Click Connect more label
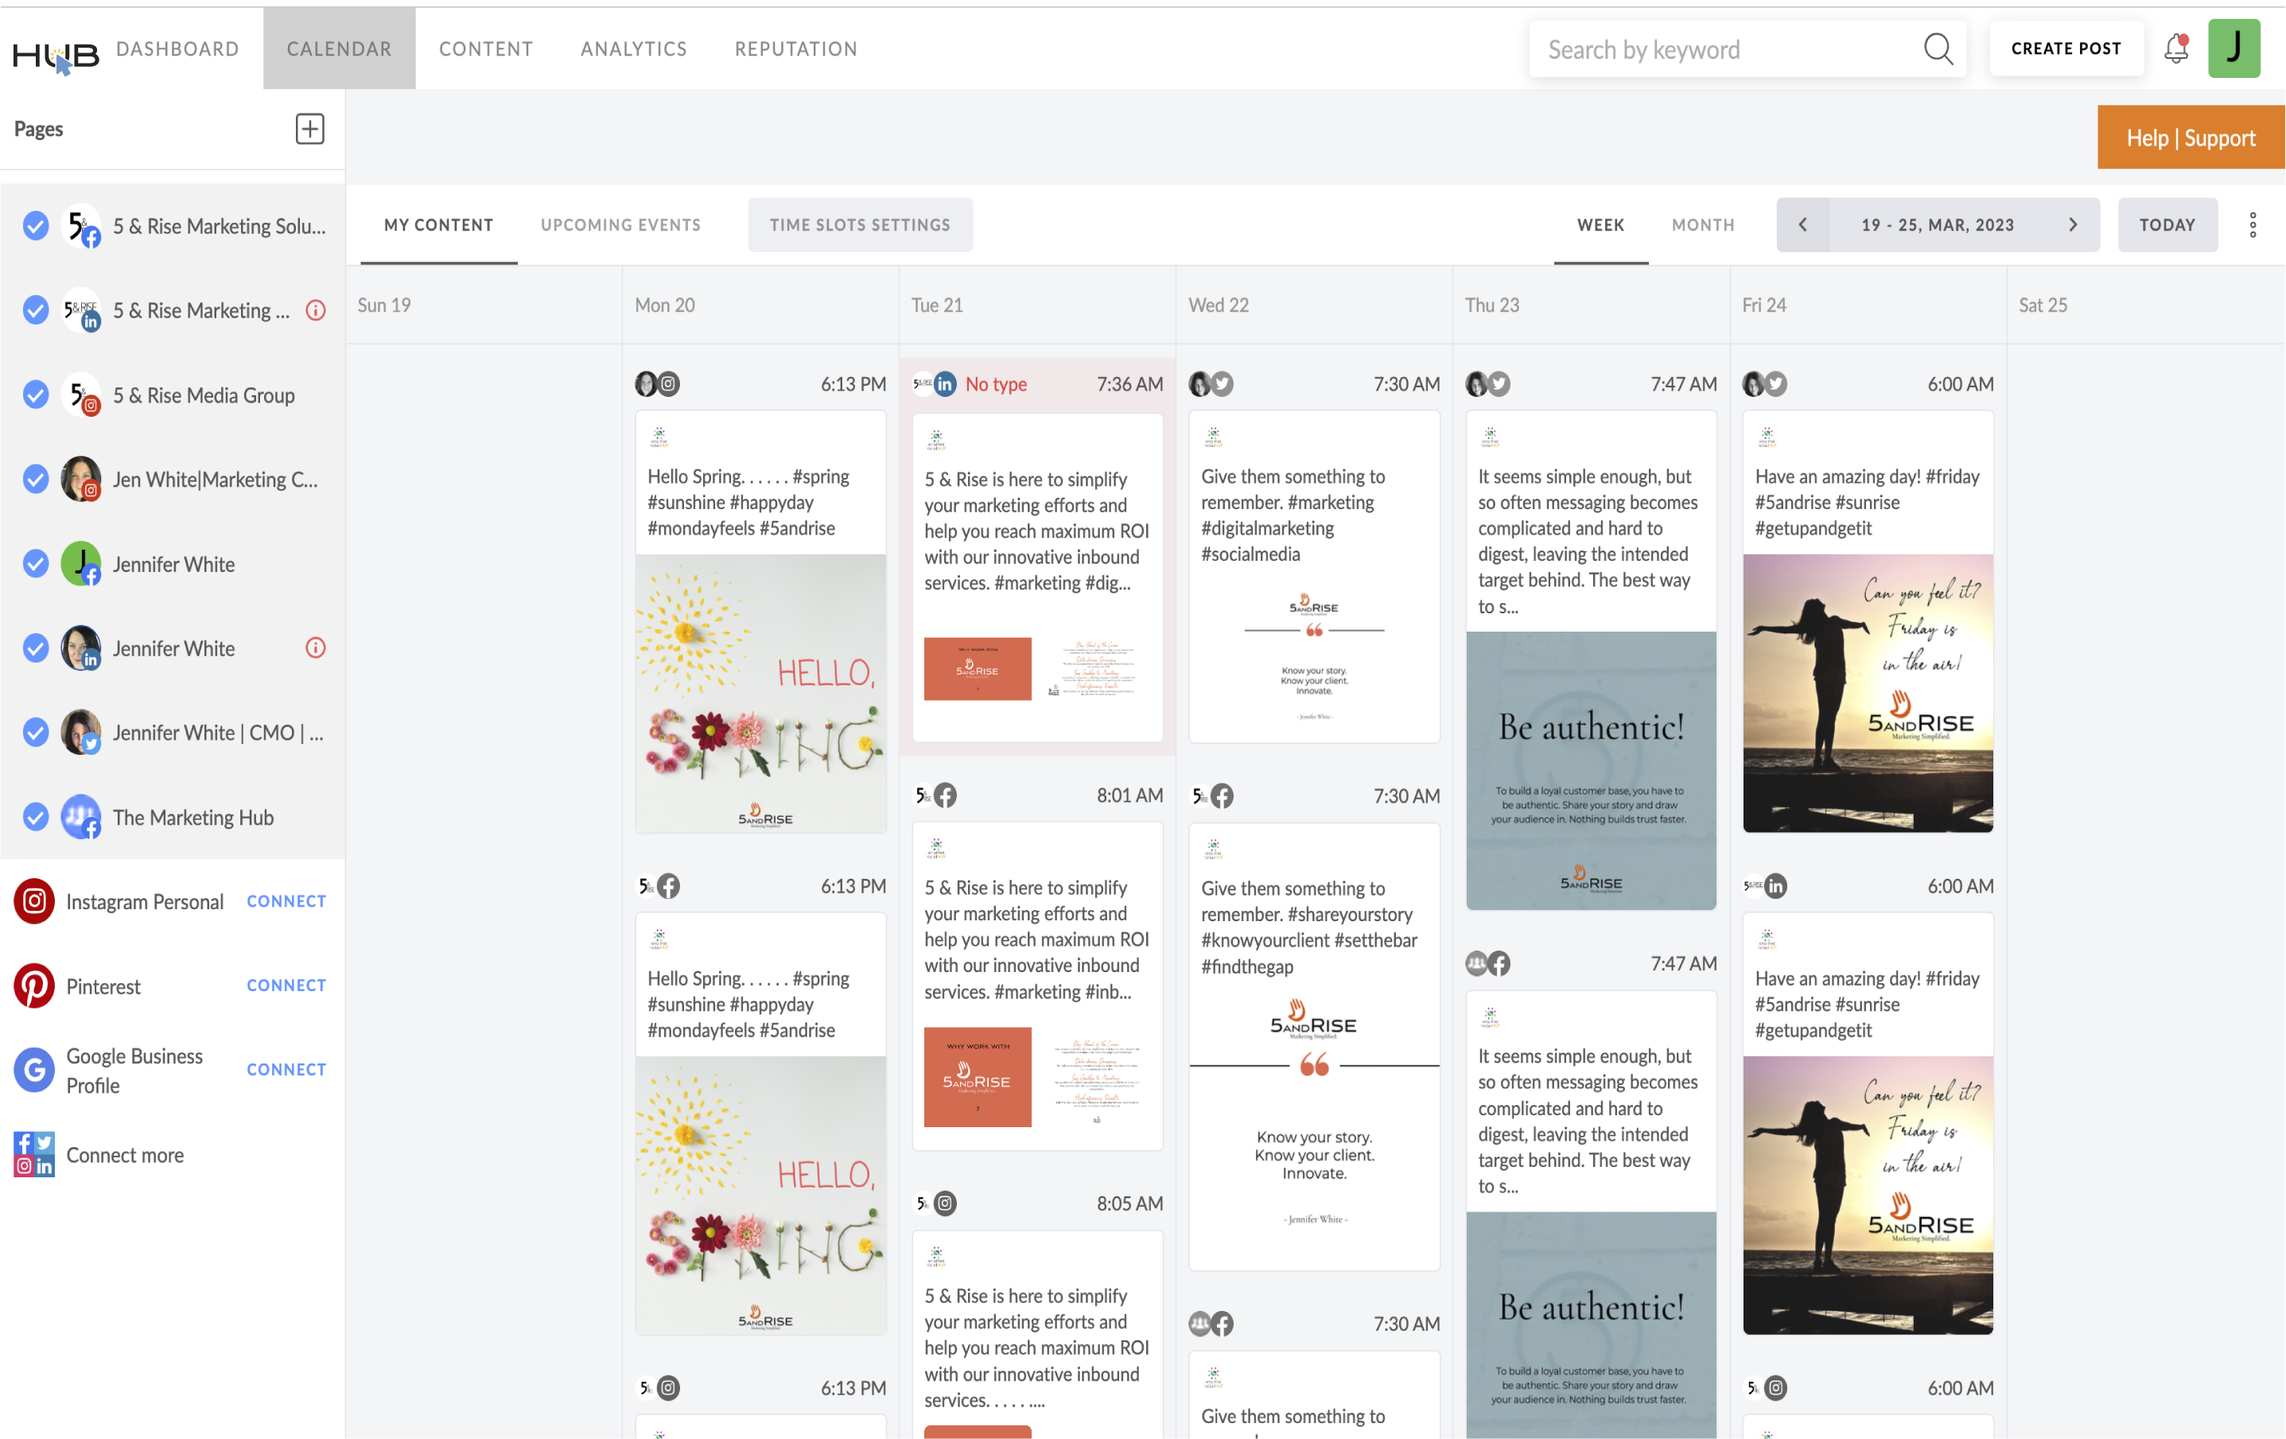The height and width of the screenshot is (1439, 2286). [126, 1155]
